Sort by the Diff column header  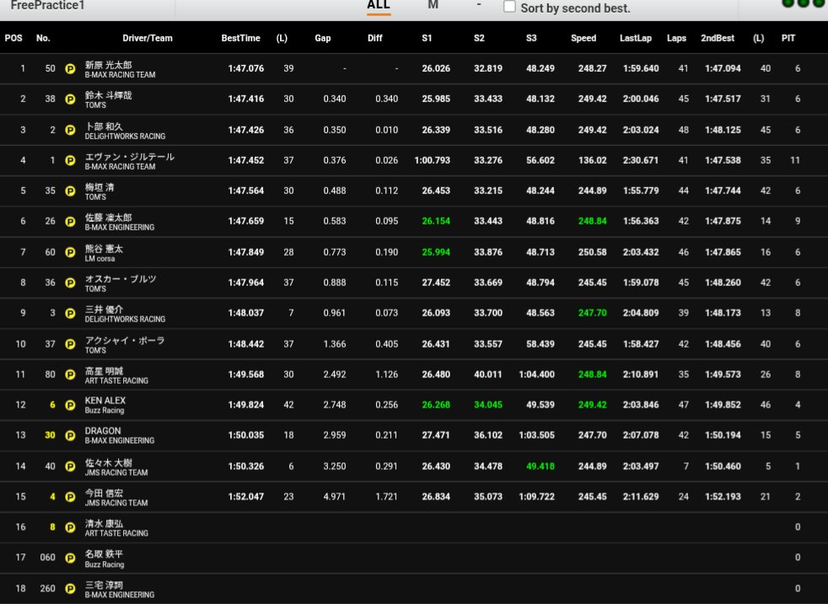click(375, 38)
